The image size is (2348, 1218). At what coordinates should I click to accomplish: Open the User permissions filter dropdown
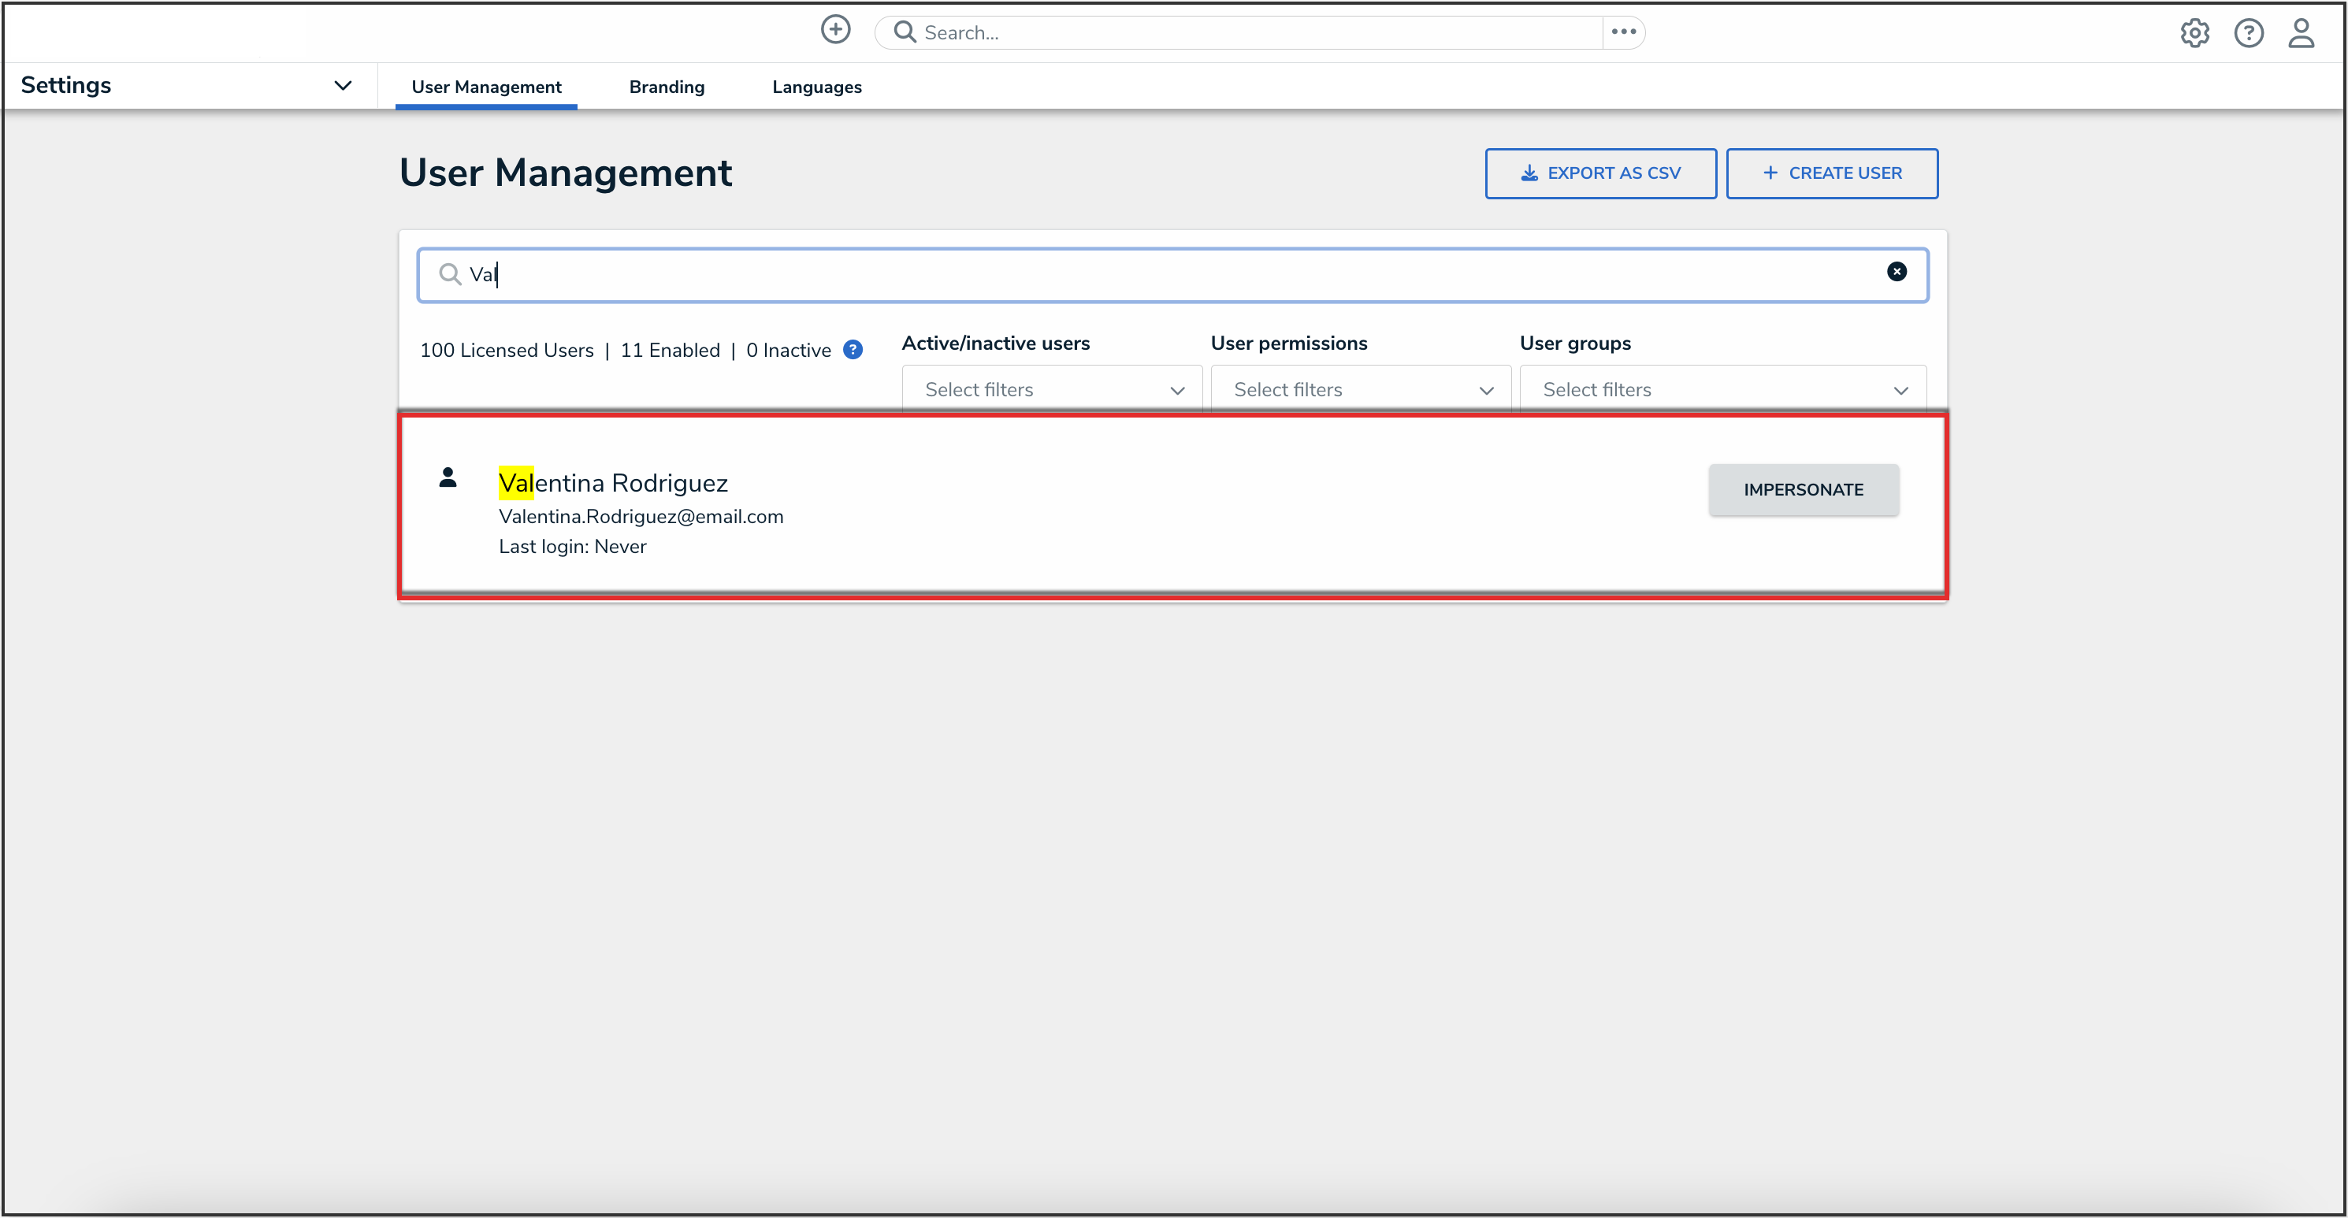[1360, 390]
